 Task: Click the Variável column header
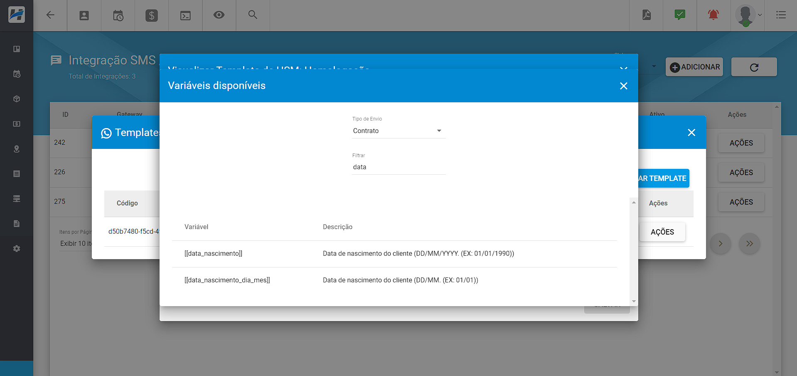197,227
